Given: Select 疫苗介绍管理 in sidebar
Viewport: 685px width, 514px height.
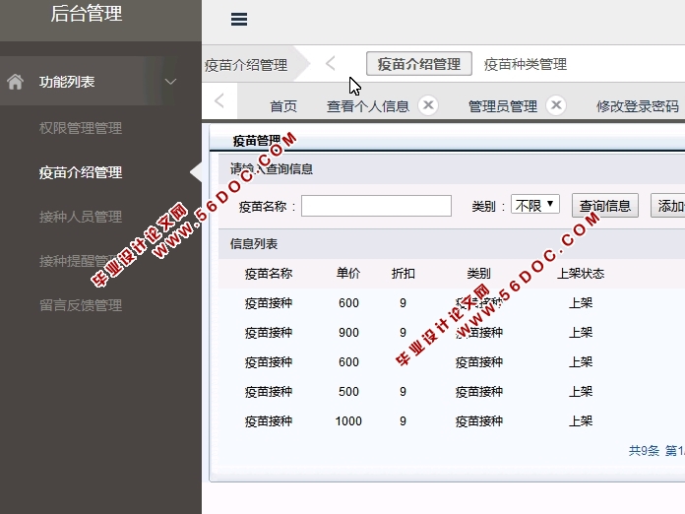Looking at the screenshot, I should pyautogui.click(x=81, y=172).
